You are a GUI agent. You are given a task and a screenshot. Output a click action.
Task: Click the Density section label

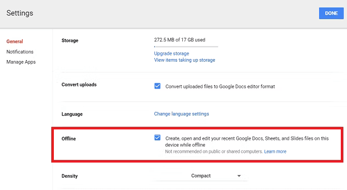pyautogui.click(x=70, y=176)
